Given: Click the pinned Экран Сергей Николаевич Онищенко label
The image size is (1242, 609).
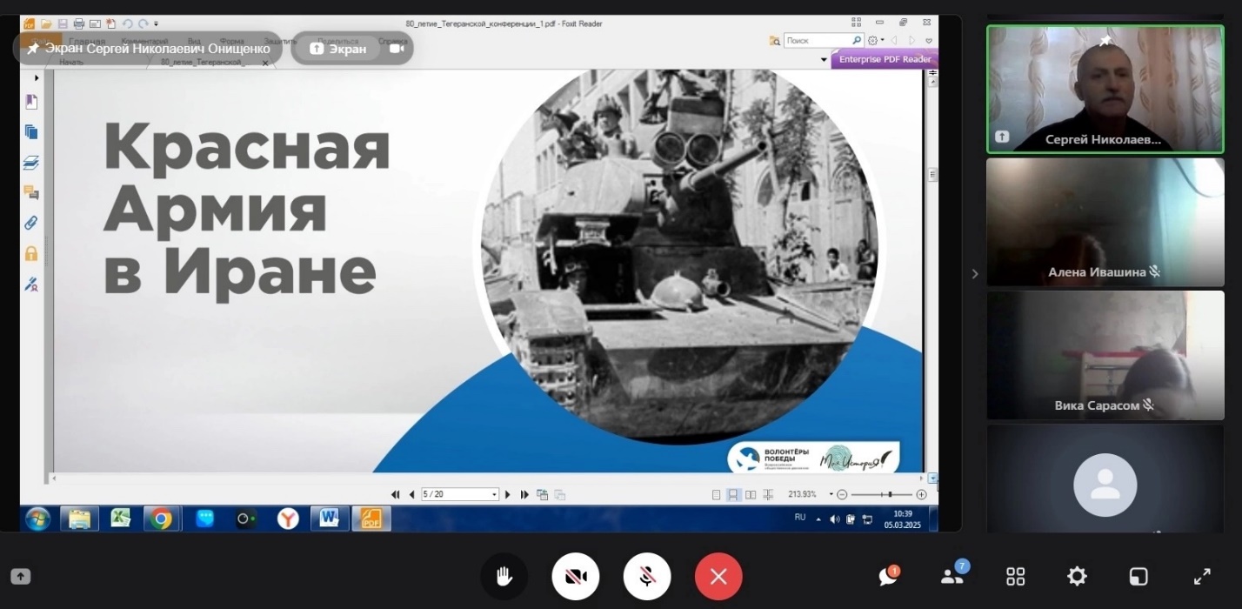Looking at the screenshot, I should (x=148, y=49).
